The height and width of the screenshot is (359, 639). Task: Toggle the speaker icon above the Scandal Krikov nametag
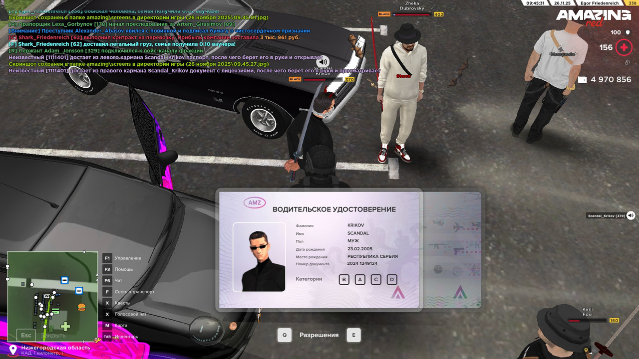[x=323, y=62]
